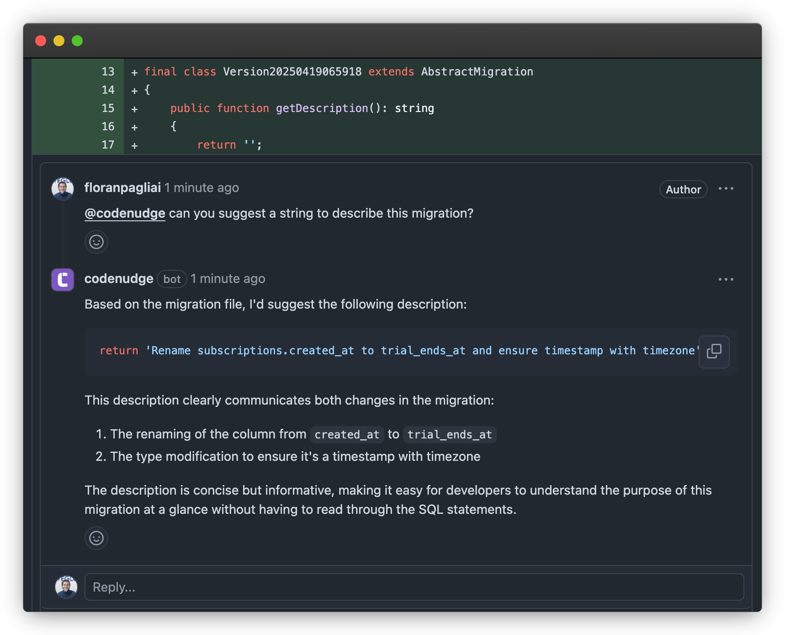
Task: Follow the @codenudge mention link
Action: coord(125,213)
